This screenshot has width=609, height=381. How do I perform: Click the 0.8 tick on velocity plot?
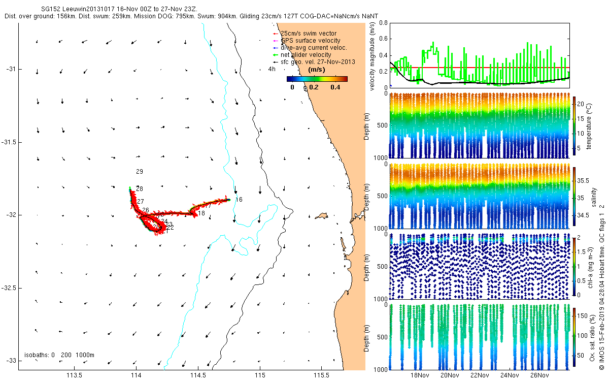384,23
